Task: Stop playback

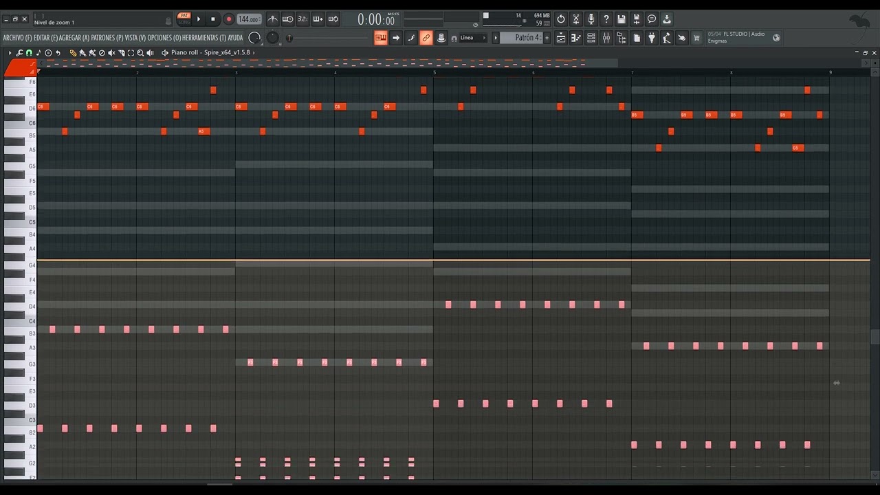Action: click(213, 19)
